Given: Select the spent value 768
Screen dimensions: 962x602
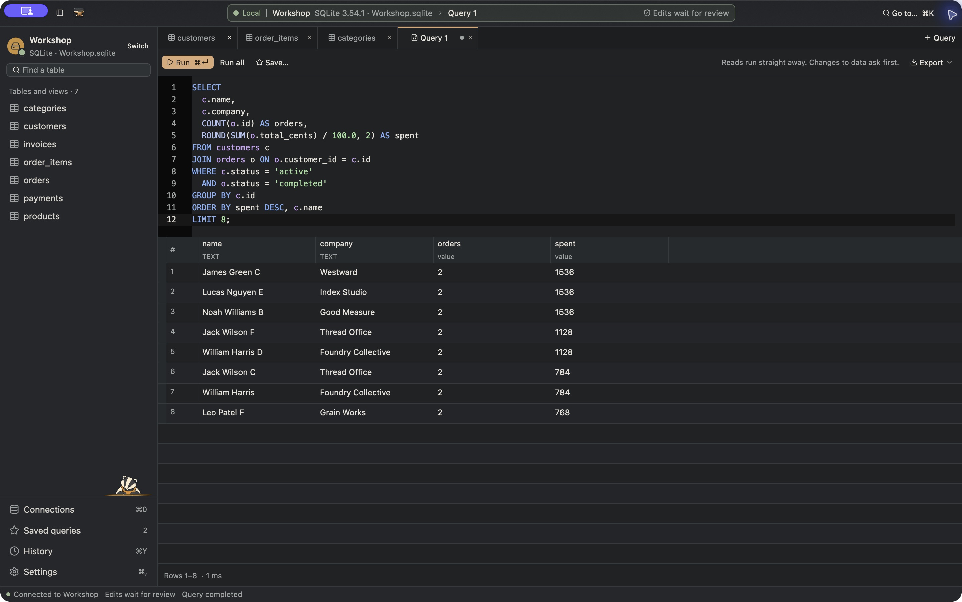Looking at the screenshot, I should point(609,413).
